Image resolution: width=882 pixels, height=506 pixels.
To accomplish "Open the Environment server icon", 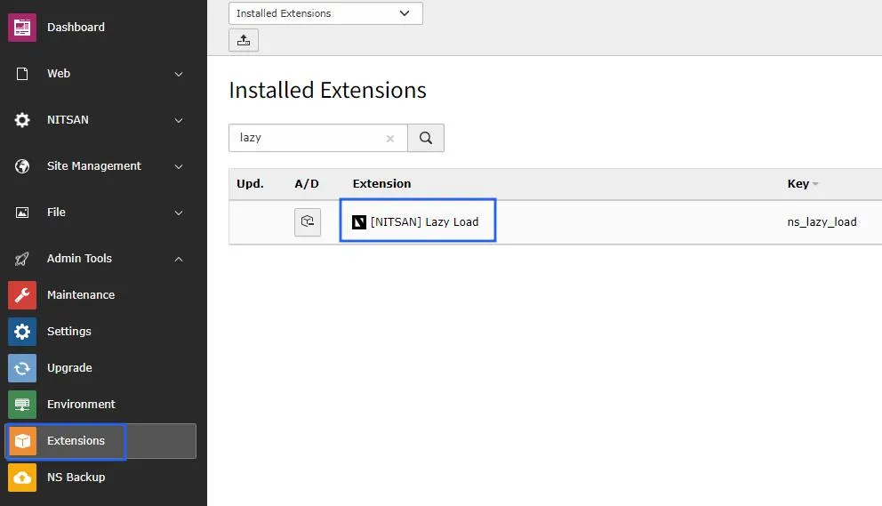I will tap(22, 404).
